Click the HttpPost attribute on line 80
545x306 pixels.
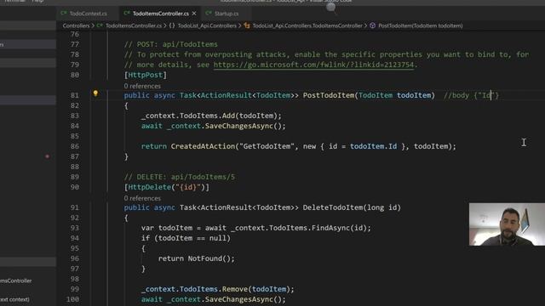click(146, 75)
